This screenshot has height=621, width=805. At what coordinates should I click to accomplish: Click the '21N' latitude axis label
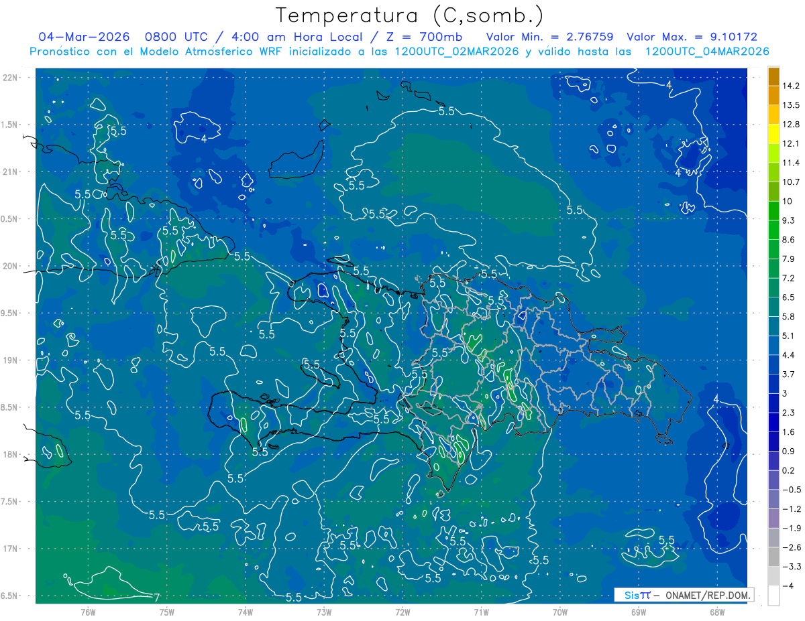[9, 172]
